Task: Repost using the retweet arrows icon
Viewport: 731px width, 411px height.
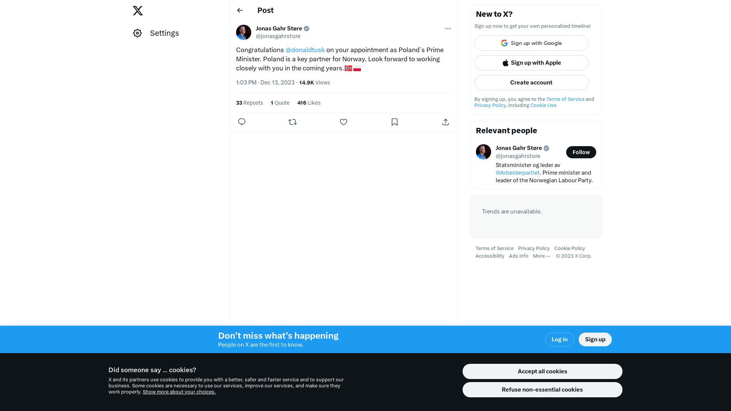Action: pyautogui.click(x=292, y=122)
